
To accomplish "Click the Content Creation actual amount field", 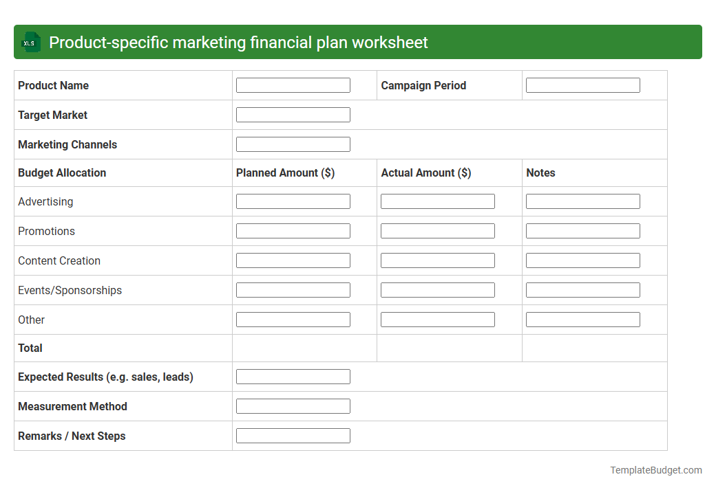I will click(x=437, y=260).
